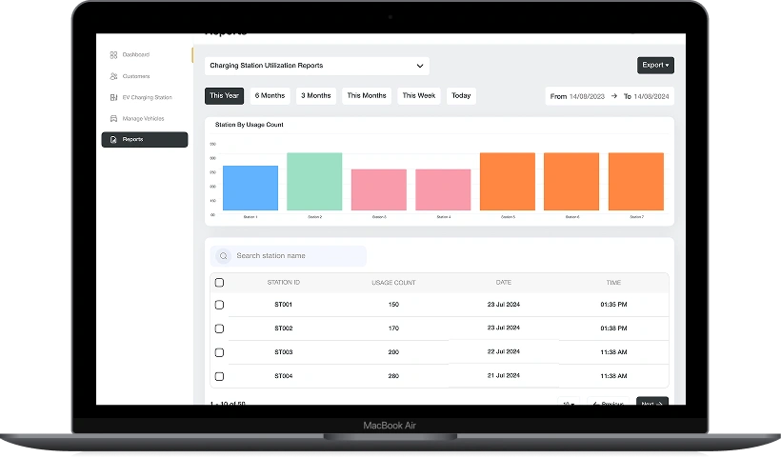Open the rows-per-page dropdown
781x458 pixels.
pyautogui.click(x=569, y=403)
